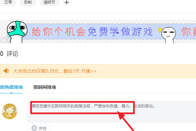Focus the comment input text area
This screenshot has height=131, width=196.
(112, 112)
